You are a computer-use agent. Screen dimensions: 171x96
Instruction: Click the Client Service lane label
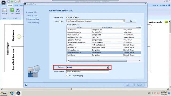pyautogui.click(x=13, y=35)
